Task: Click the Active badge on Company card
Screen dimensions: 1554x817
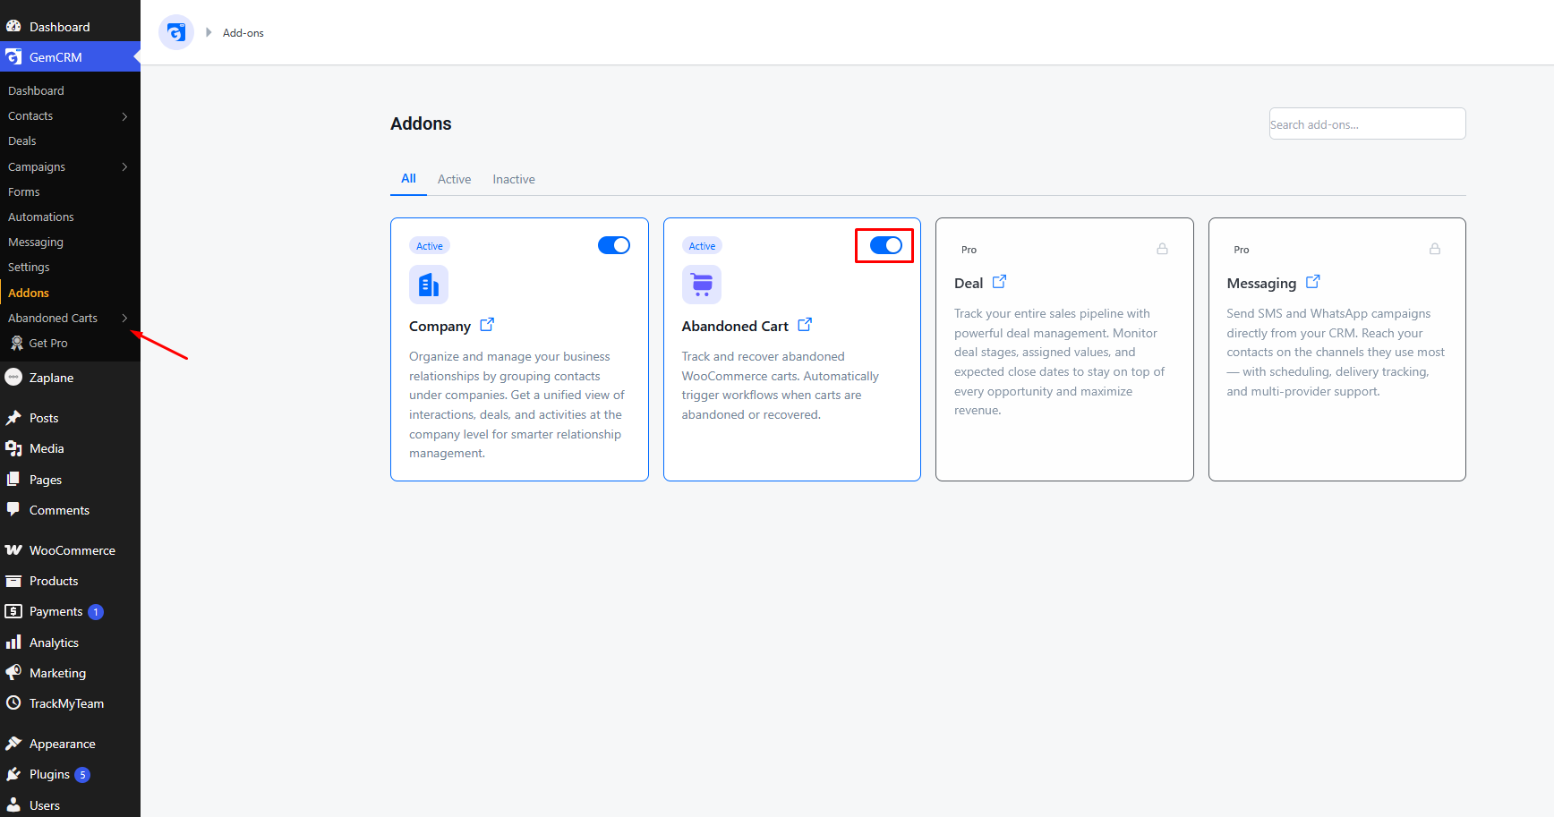Action: (x=430, y=246)
